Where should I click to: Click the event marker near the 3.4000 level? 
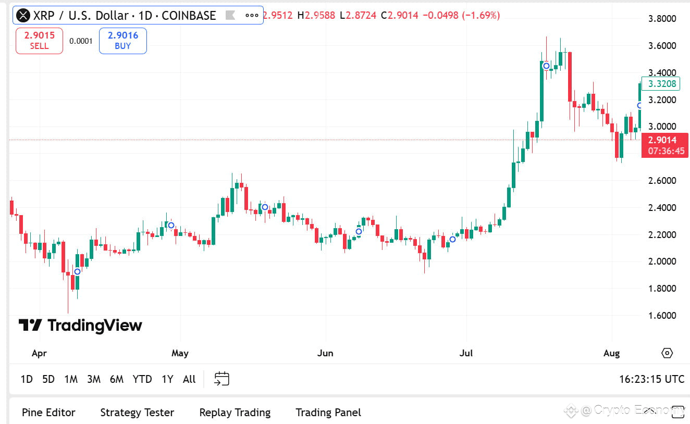[x=546, y=66]
